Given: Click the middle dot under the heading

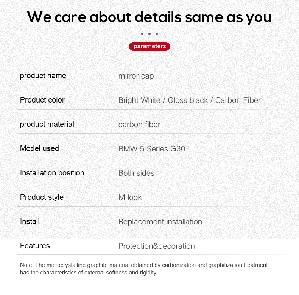Looking at the screenshot, I should point(149,34).
